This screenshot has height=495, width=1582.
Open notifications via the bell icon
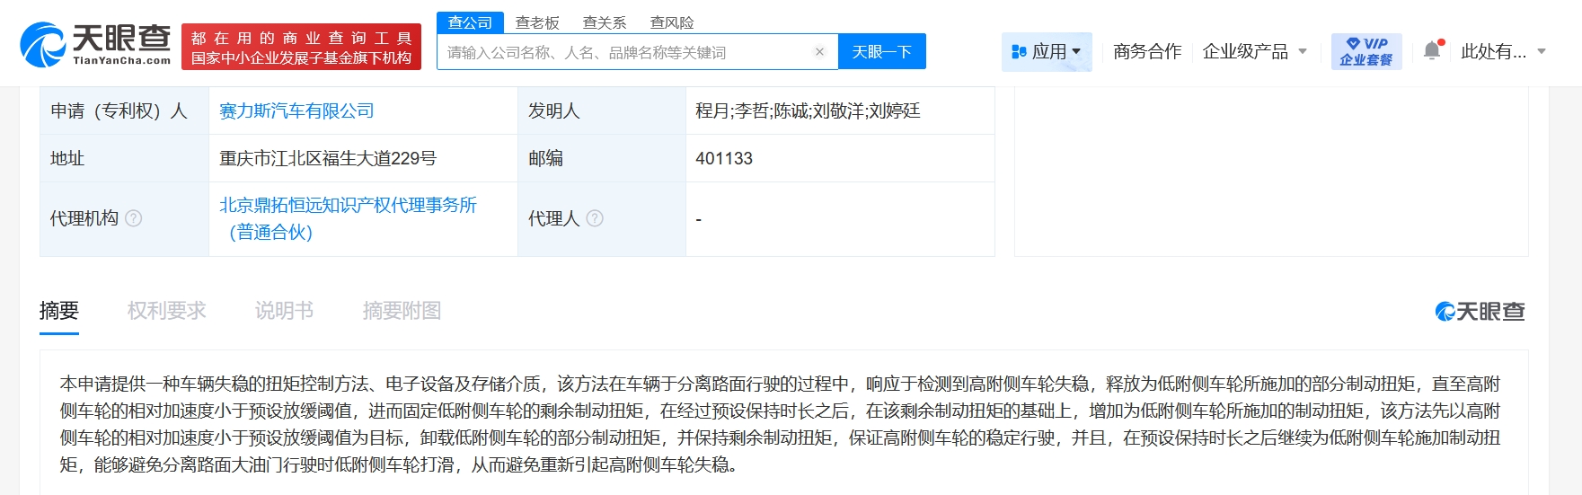(1432, 51)
